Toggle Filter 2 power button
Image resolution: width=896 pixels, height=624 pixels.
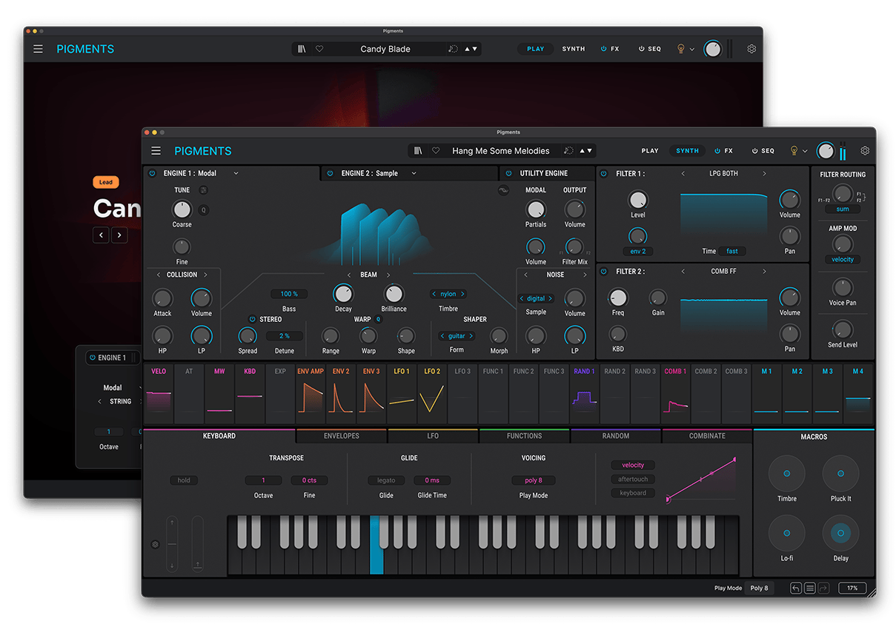tap(604, 272)
